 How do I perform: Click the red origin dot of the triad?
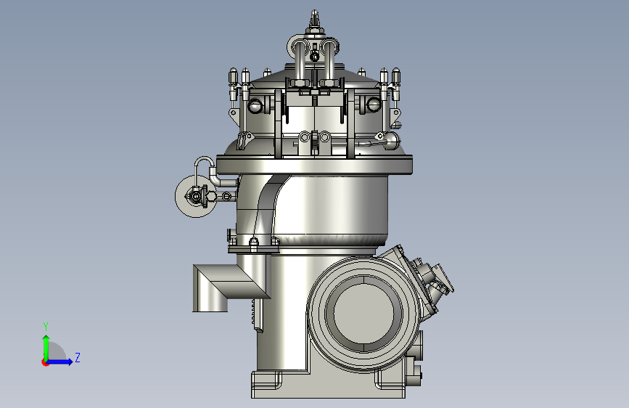tap(45, 362)
